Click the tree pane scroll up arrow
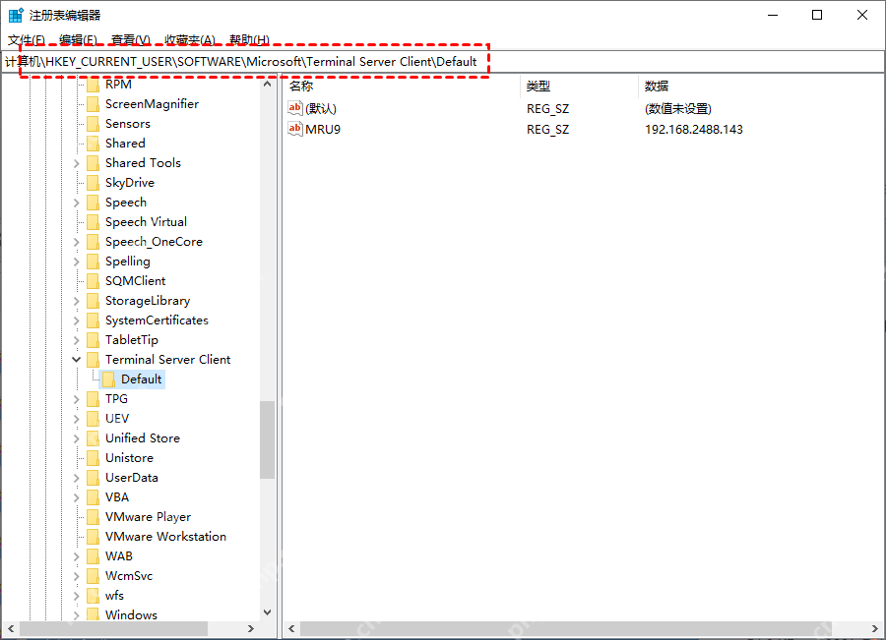Viewport: 886px width, 640px height. pos(267,84)
